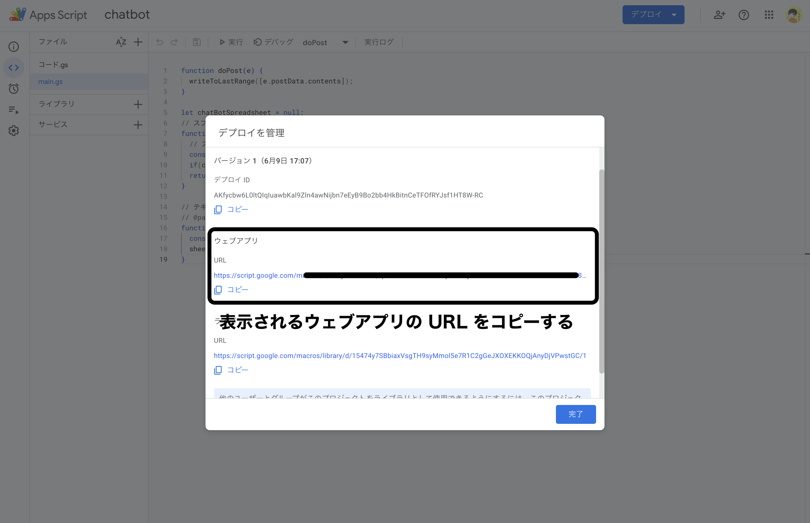
Task: Open the Triggers alarm clock icon
Action: tap(14, 89)
